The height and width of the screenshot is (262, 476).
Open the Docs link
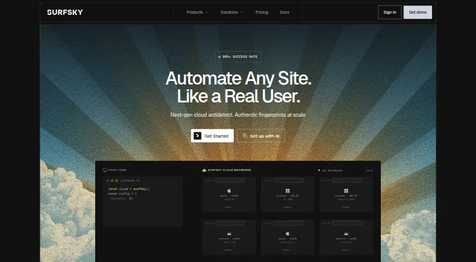284,12
